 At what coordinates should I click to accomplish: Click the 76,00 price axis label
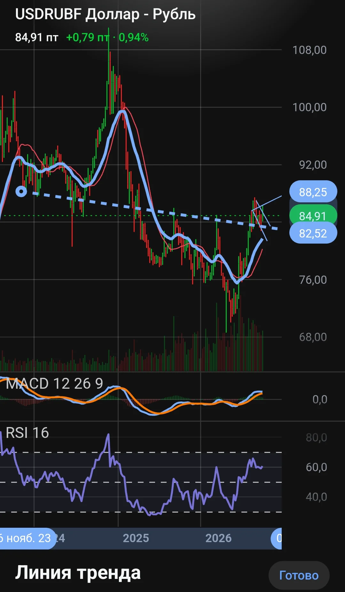coord(313,280)
